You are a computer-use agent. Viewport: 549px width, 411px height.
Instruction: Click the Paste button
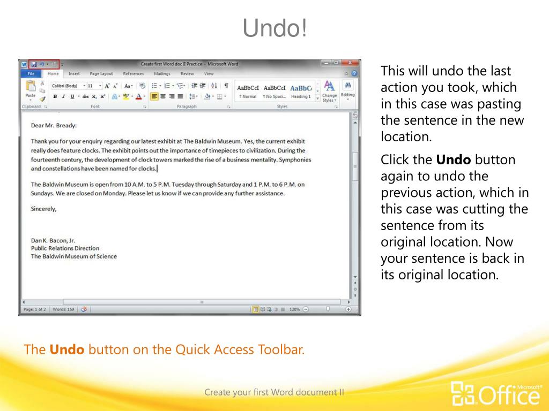point(31,90)
